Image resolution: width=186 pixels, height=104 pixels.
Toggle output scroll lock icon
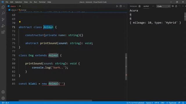(176, 6)
